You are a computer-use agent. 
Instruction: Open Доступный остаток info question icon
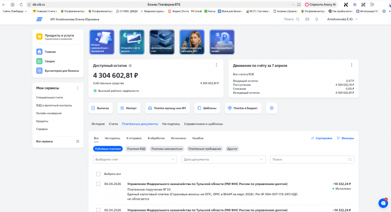pyautogui.click(x=130, y=66)
